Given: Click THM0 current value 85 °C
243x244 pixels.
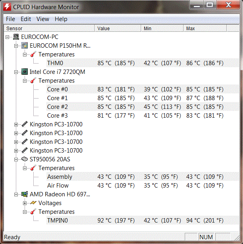Looking at the screenshot, I should coord(116,63).
